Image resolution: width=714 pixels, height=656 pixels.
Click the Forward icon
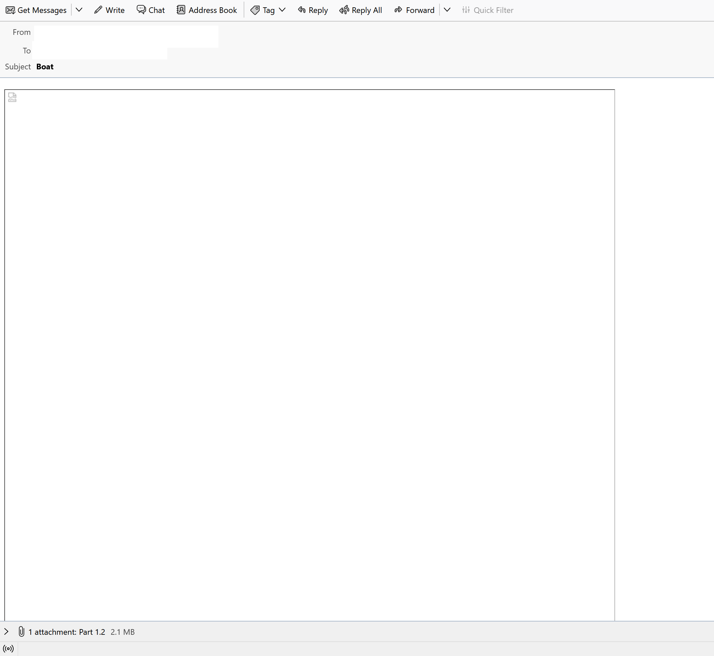coord(398,10)
